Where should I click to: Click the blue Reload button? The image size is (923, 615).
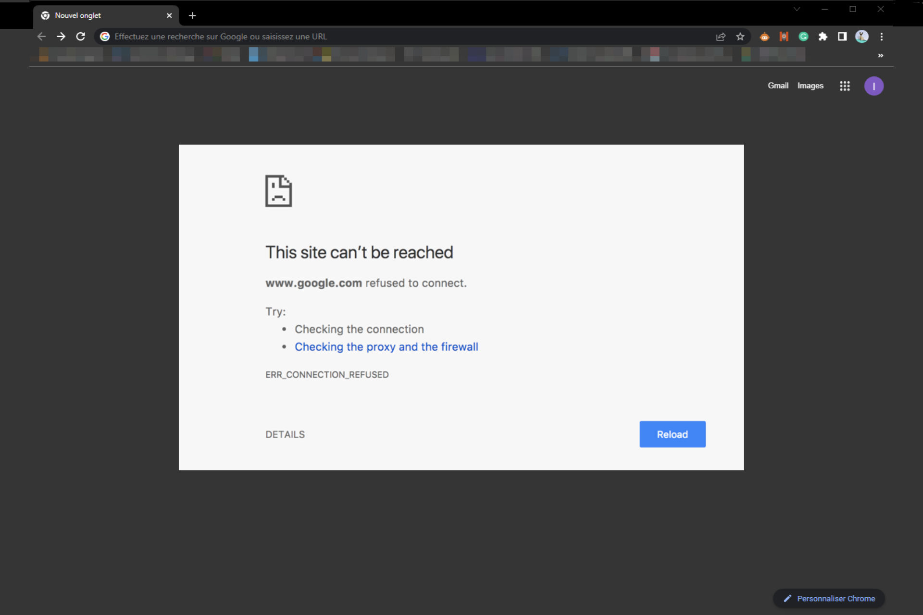(673, 434)
